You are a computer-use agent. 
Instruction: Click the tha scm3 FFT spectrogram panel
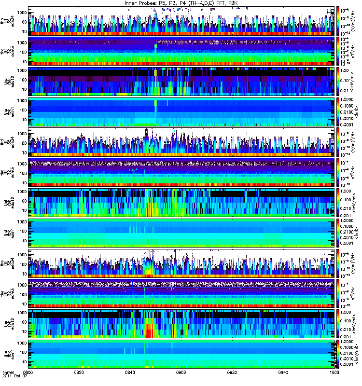(181, 51)
